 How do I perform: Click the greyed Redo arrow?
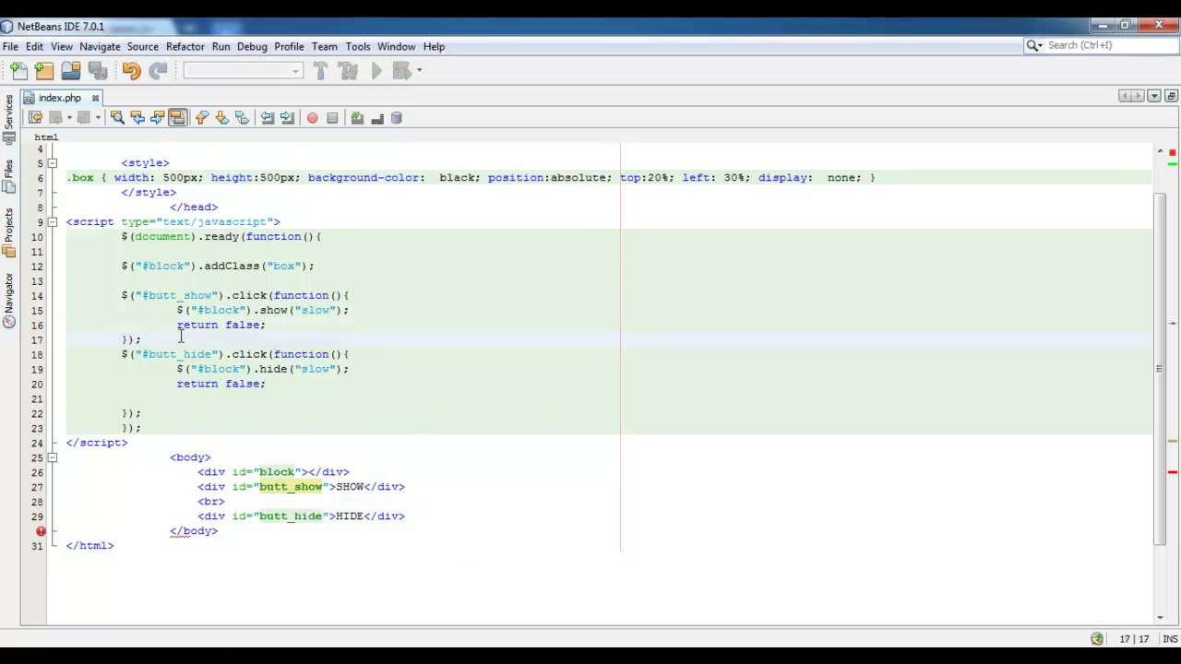pyautogui.click(x=158, y=70)
